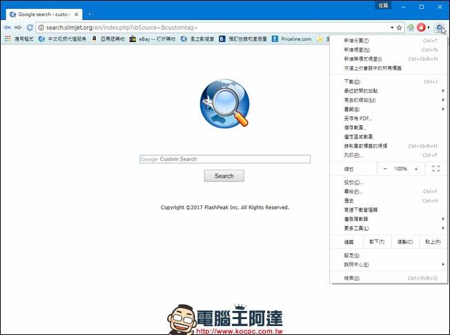The width and height of the screenshot is (450, 335).
Task: Open the Apps grid in bookmarks bar
Action: (8, 39)
